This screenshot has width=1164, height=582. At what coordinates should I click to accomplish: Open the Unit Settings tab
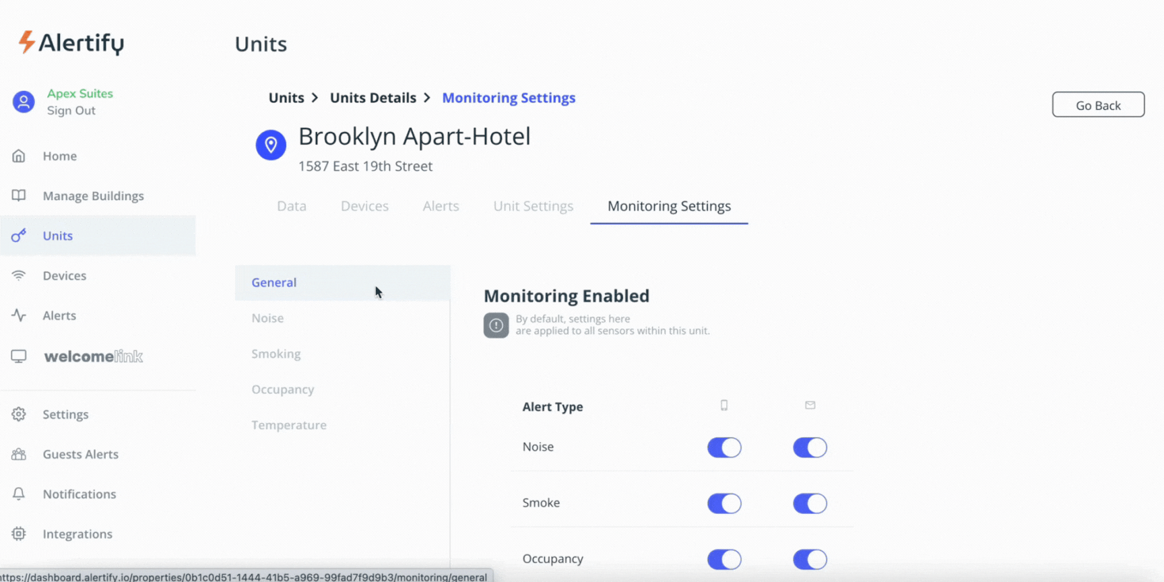(x=533, y=206)
